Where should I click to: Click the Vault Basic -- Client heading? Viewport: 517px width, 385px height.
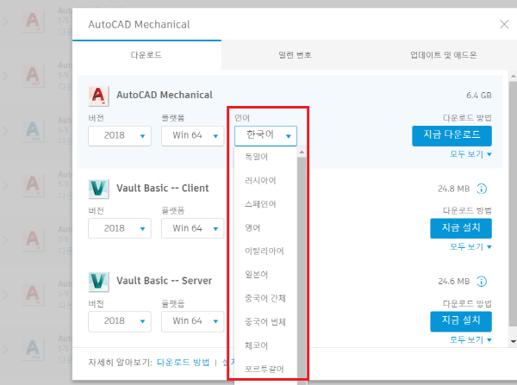pyautogui.click(x=163, y=188)
